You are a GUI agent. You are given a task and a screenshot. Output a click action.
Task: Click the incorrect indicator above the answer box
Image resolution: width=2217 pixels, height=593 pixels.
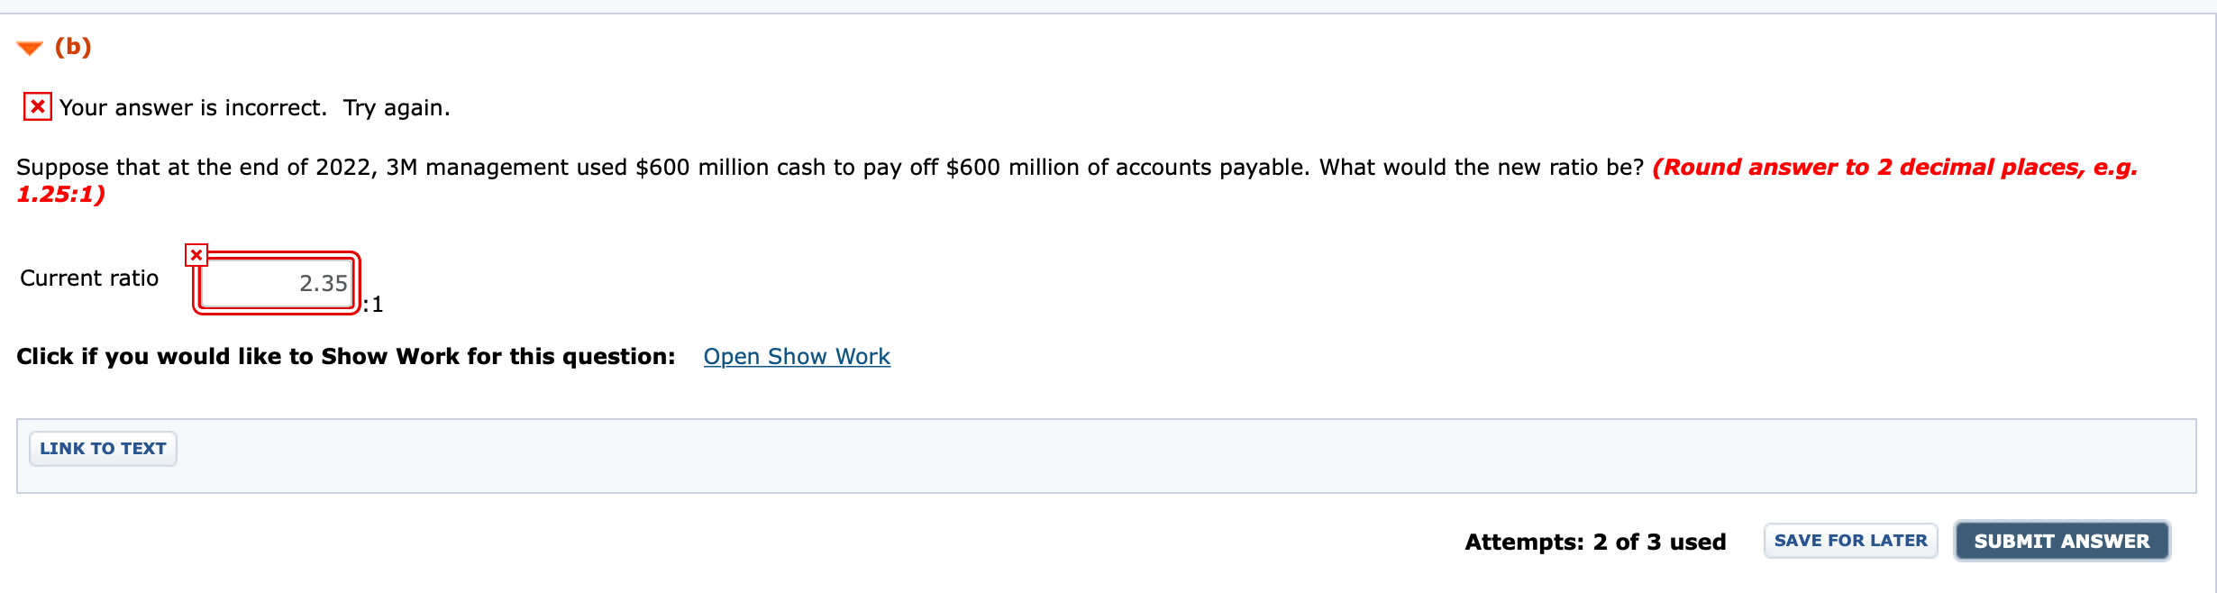tap(196, 255)
